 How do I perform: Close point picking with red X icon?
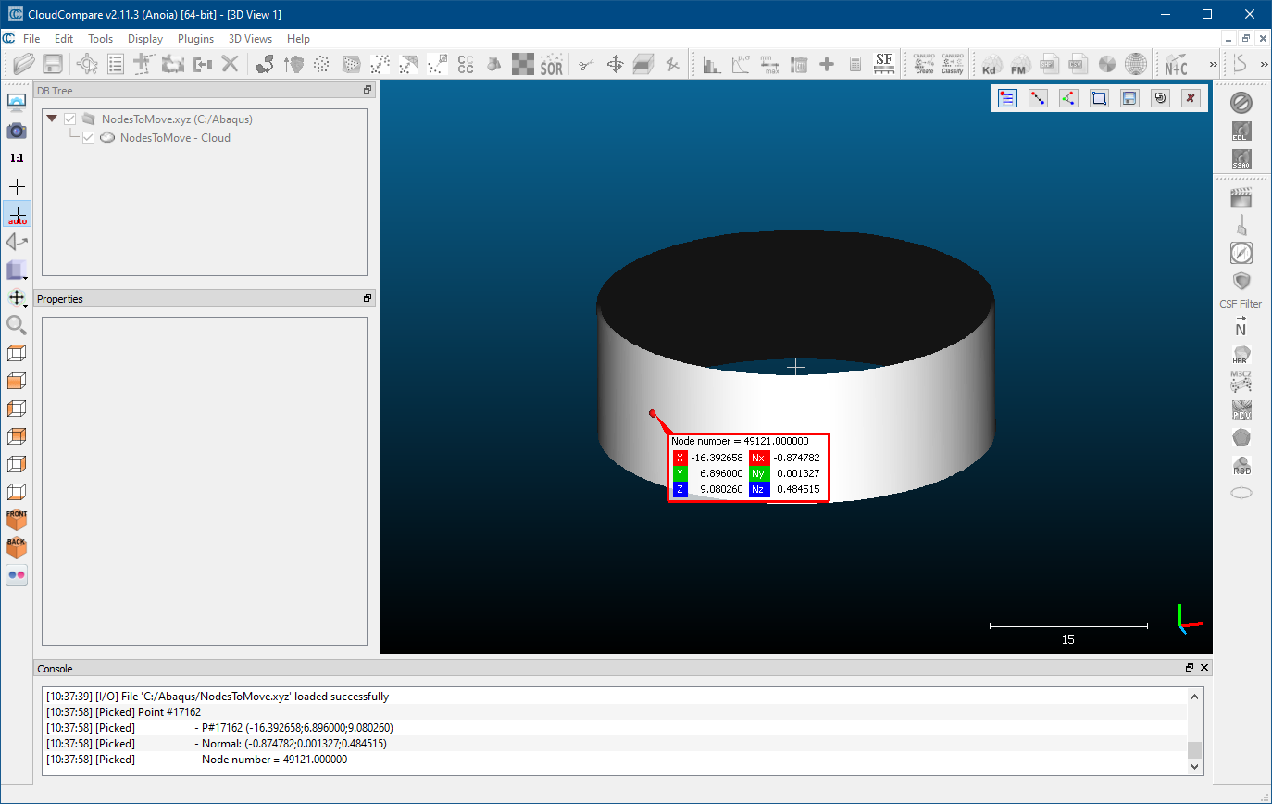coord(1191,98)
